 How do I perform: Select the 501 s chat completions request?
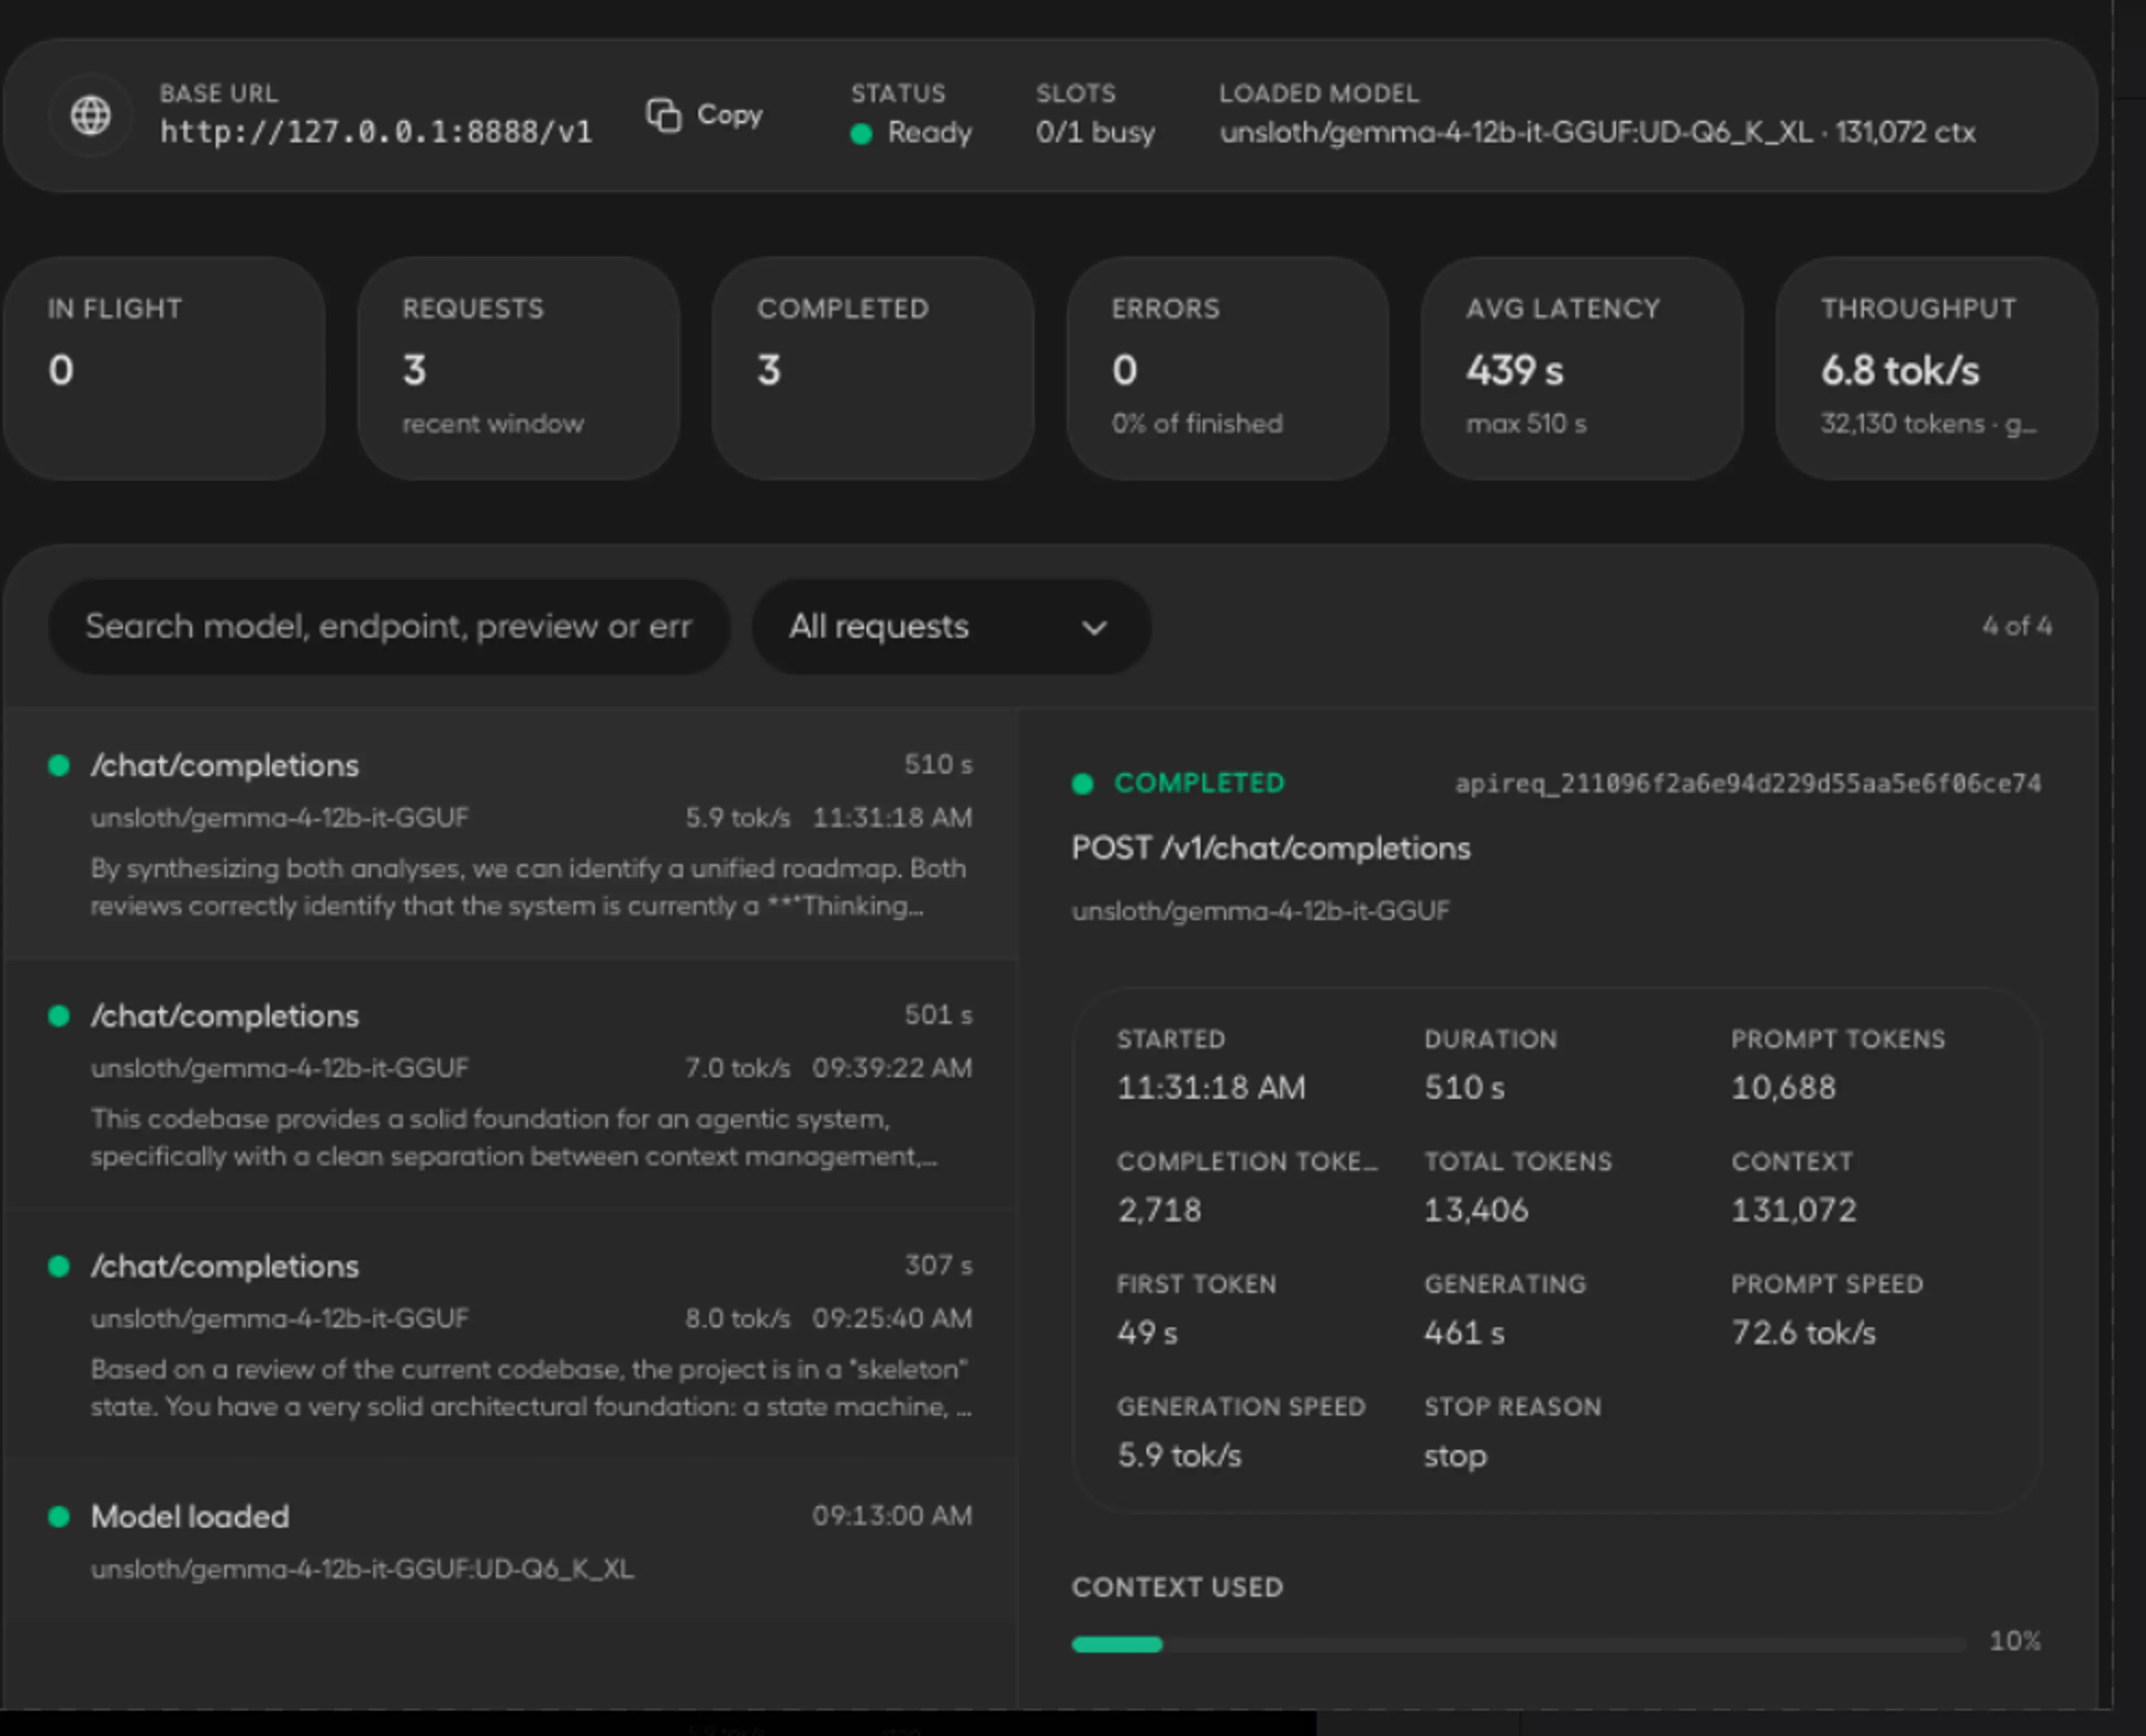pos(511,1084)
